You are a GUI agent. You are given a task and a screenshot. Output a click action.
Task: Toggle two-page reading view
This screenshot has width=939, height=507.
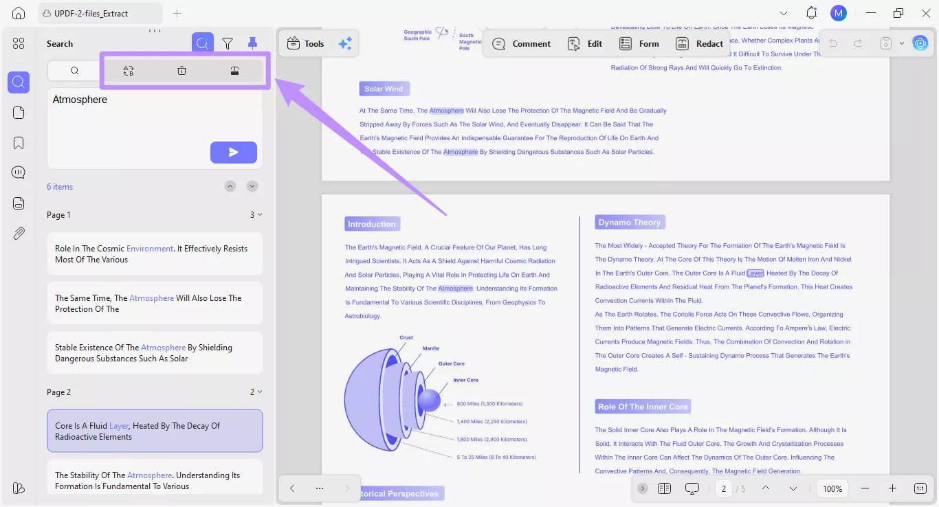(664, 488)
